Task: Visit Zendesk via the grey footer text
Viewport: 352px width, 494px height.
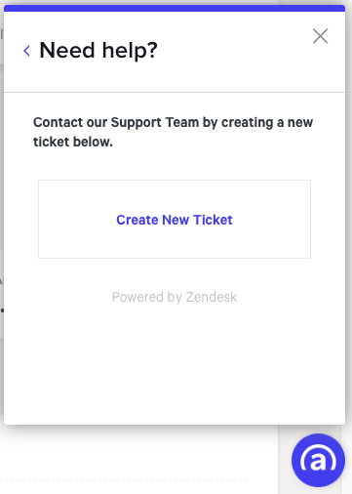Action: pos(175,297)
